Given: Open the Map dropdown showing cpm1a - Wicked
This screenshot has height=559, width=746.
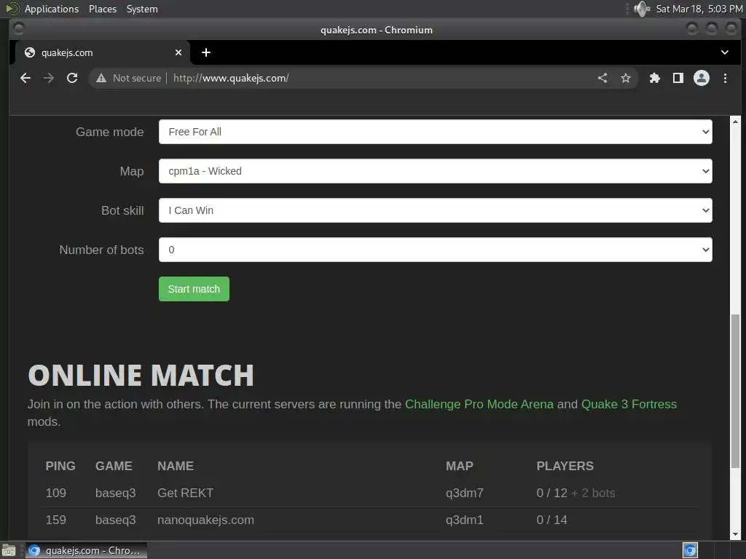Looking at the screenshot, I should [x=436, y=171].
